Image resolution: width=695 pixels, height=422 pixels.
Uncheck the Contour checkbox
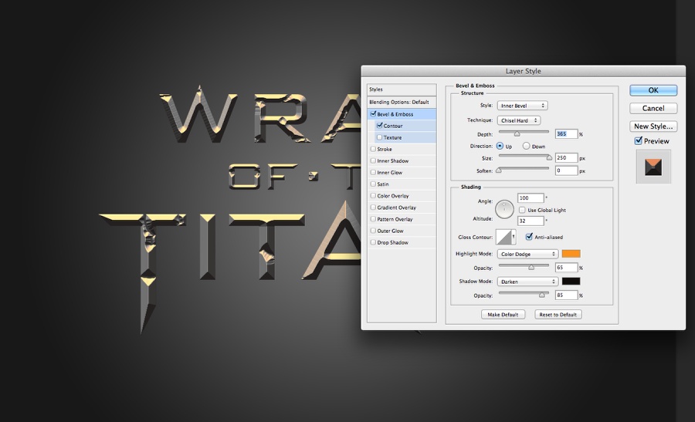(x=379, y=126)
